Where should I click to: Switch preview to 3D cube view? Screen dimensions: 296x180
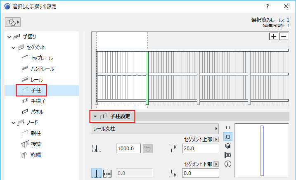point(228,146)
